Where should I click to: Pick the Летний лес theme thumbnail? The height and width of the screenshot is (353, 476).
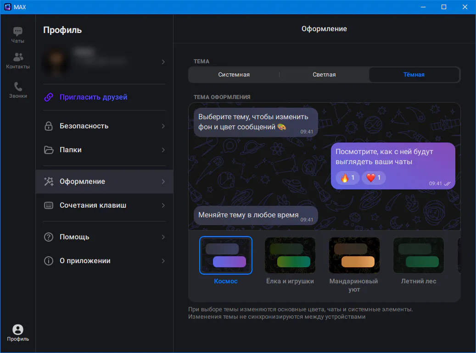pos(418,255)
